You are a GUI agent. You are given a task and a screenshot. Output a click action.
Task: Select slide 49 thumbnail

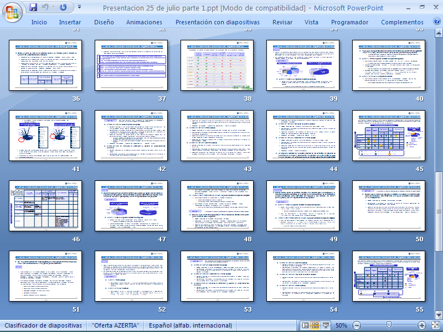(303, 206)
